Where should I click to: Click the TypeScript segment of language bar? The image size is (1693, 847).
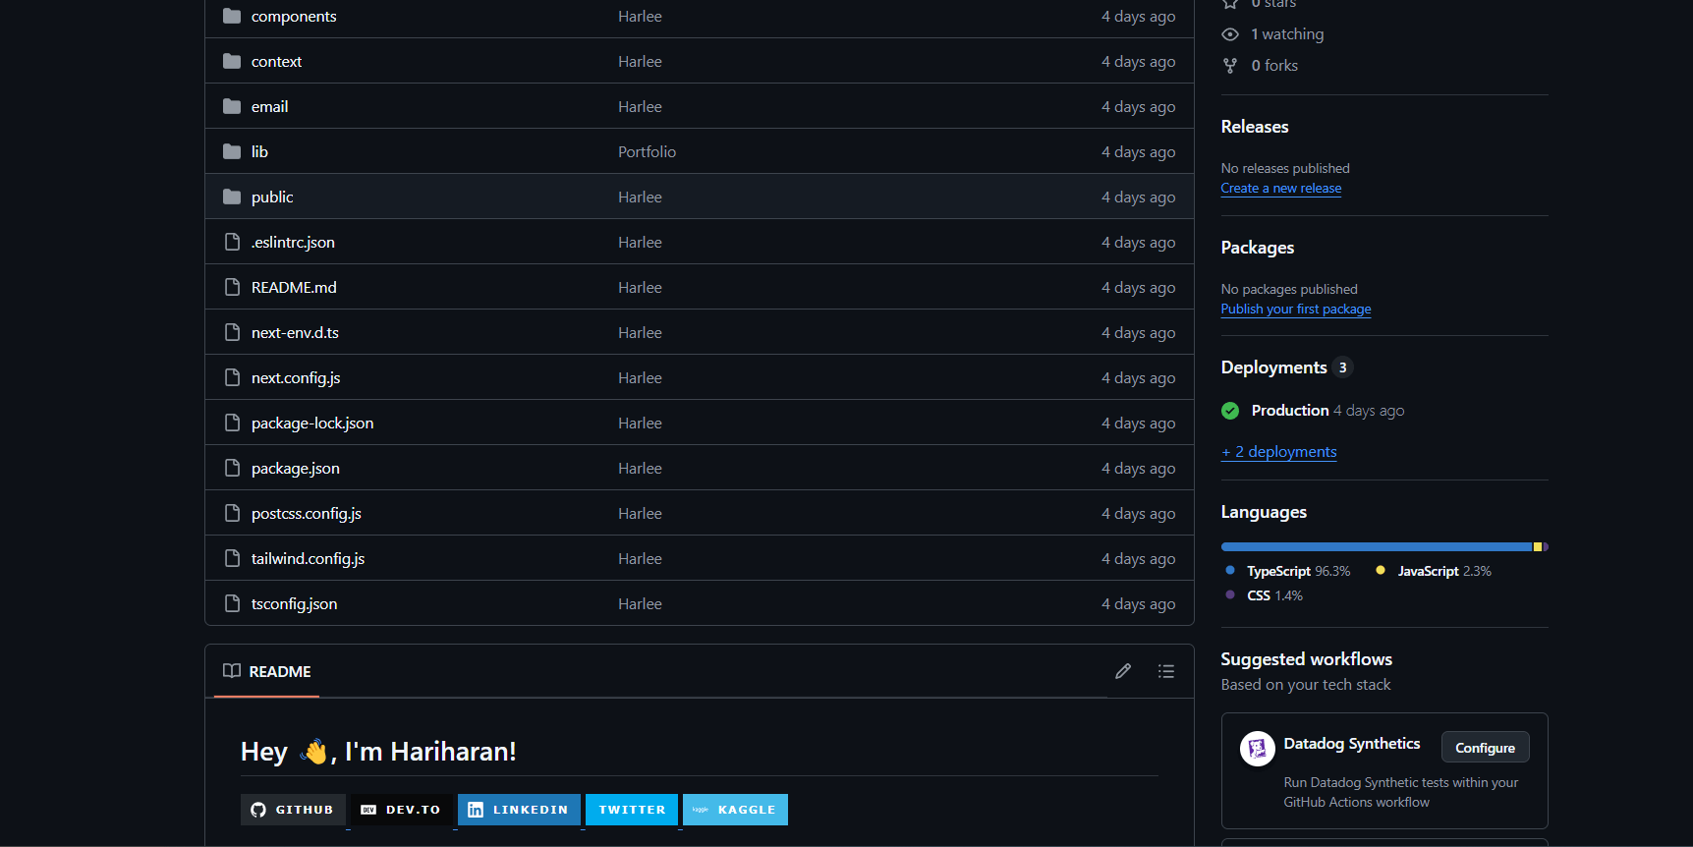[1376, 546]
